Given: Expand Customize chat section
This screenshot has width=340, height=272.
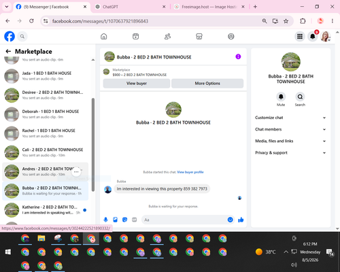Looking at the screenshot, I should [290, 118].
